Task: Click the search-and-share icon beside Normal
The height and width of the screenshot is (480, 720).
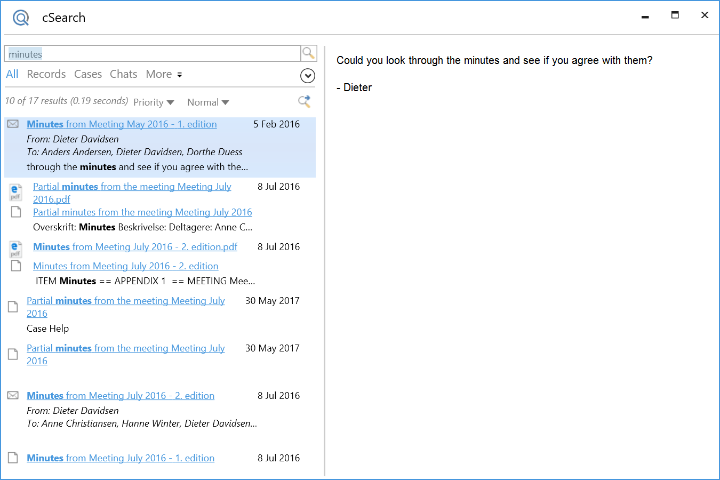Action: pyautogui.click(x=305, y=101)
